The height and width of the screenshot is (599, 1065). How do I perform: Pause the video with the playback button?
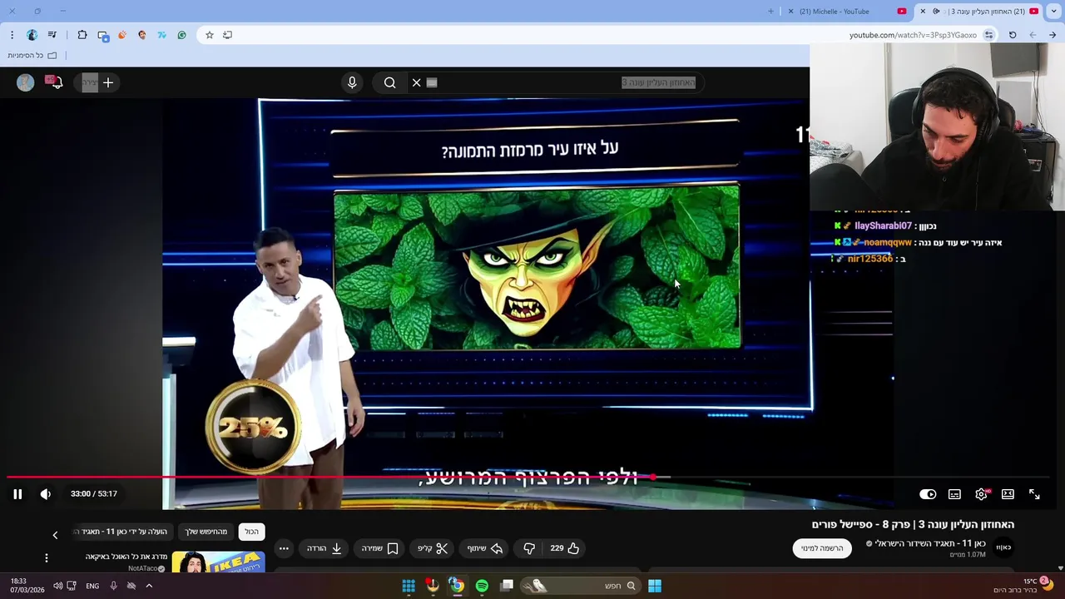pyautogui.click(x=17, y=494)
